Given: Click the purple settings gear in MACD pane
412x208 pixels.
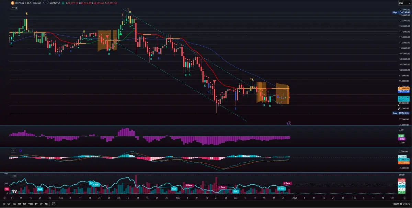Looking at the screenshot, I should click(x=21, y=150).
